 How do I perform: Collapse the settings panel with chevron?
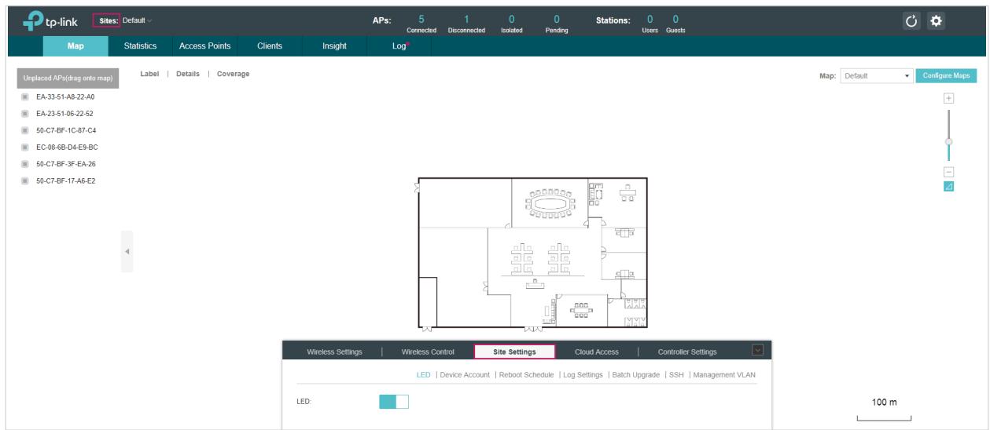(758, 351)
